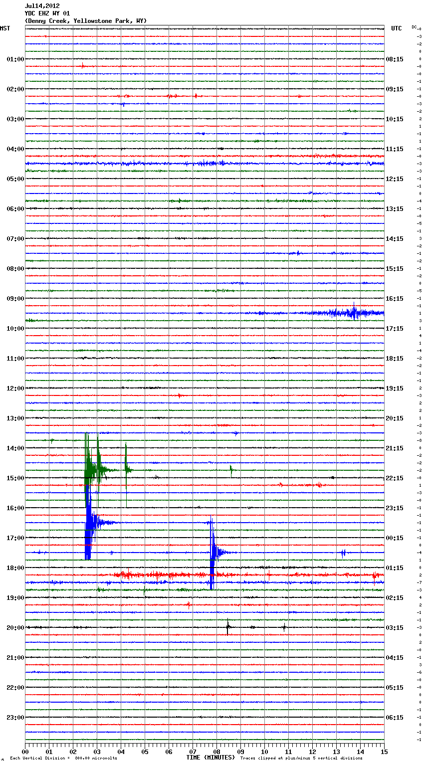Select the 02:00 MST time label
This screenshot has width=424, height=765.
pos(15,89)
